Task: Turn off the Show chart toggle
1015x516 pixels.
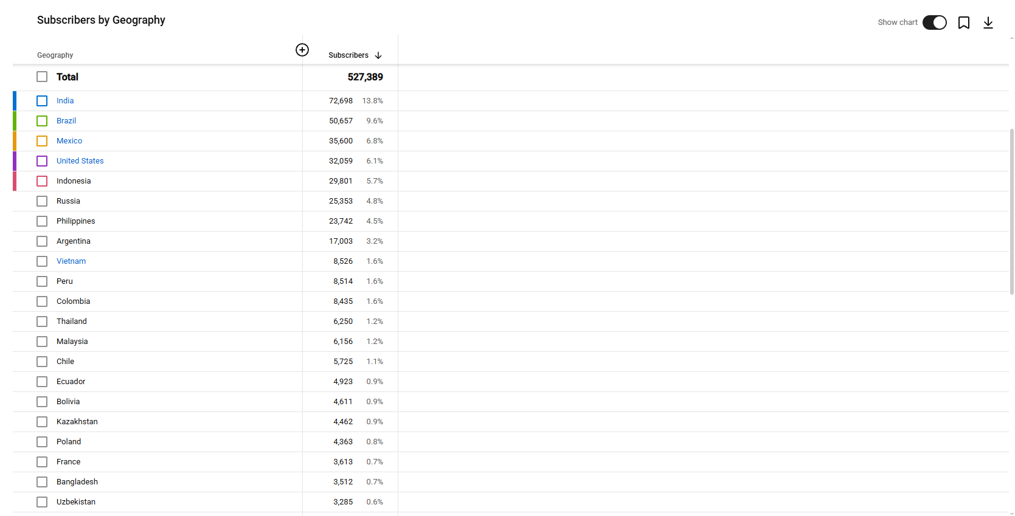Action: [x=935, y=22]
